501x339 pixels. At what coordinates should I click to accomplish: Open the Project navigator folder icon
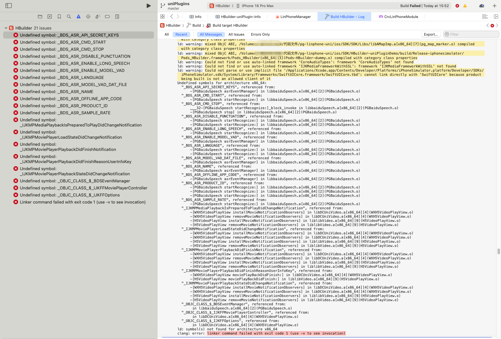coord(40,16)
